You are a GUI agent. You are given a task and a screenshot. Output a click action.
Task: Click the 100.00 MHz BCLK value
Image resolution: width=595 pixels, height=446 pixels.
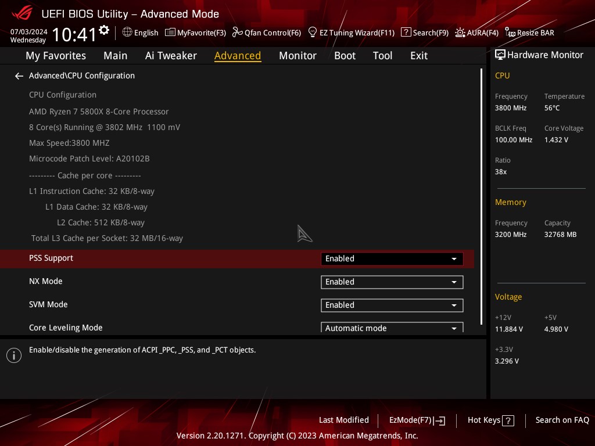click(514, 140)
